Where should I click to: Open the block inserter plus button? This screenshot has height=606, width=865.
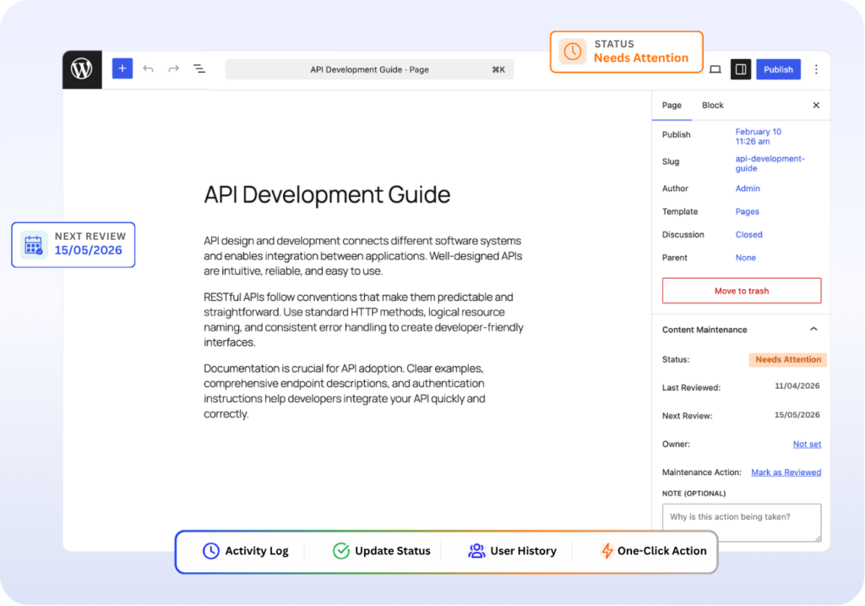[x=122, y=68]
